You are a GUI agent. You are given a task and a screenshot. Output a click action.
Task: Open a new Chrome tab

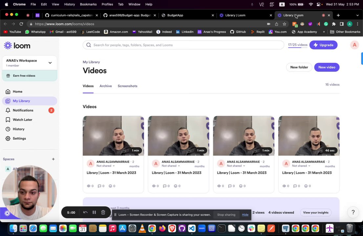[338, 15]
